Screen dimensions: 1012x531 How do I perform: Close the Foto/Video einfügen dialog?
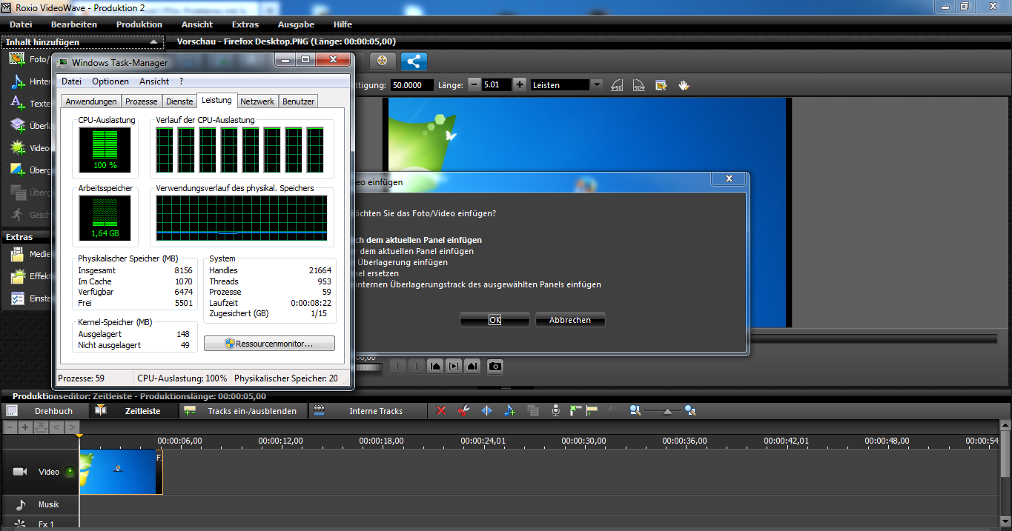[728, 179]
